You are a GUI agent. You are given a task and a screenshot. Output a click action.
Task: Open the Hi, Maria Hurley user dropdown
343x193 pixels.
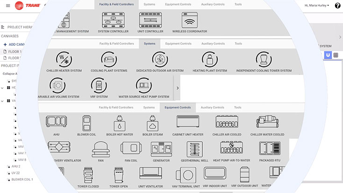[x=317, y=5]
